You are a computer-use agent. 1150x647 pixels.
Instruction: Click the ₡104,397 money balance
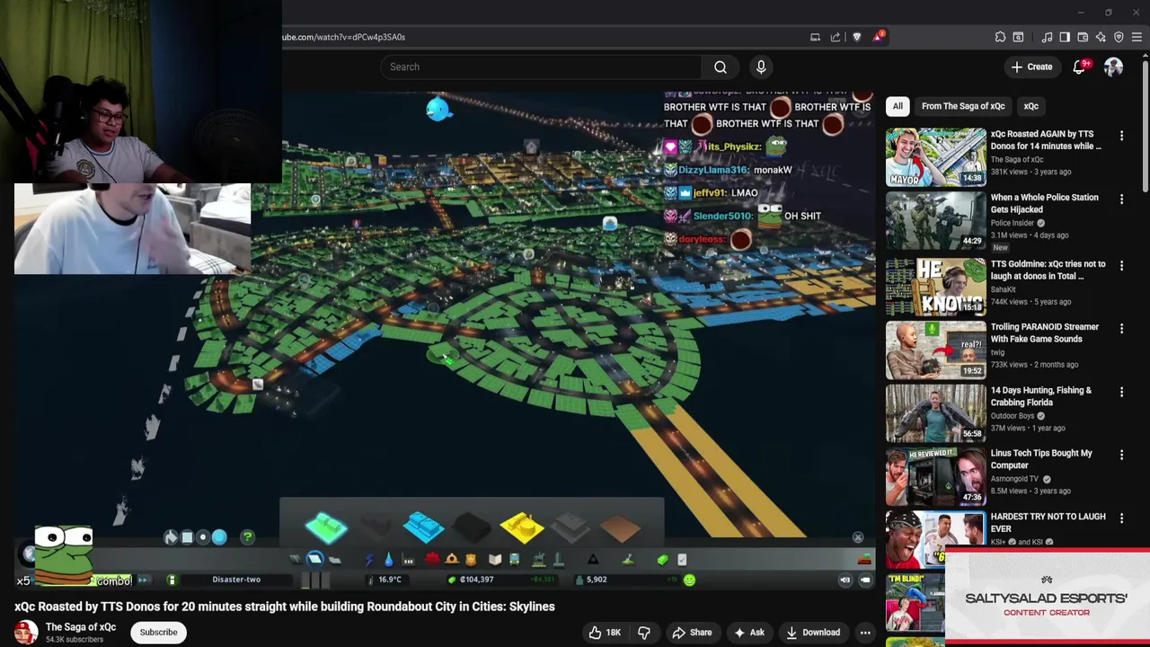[476, 580]
